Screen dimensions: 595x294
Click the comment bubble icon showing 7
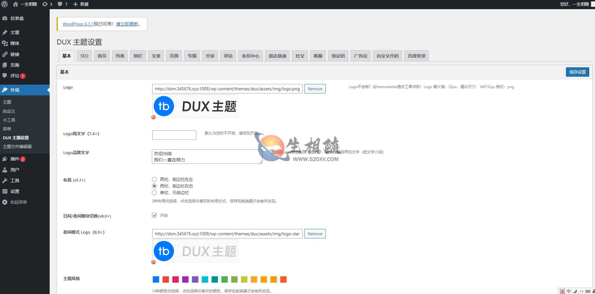(60, 4)
